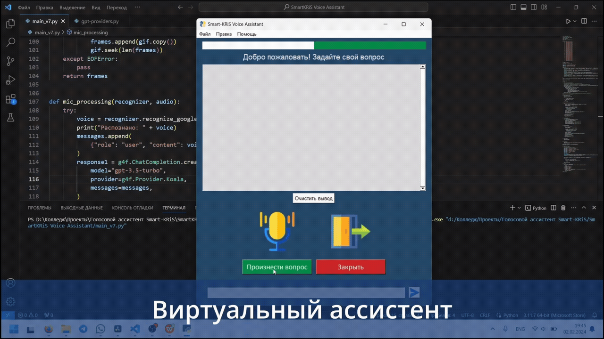Open the run options dropdown beside play icon
604x339 pixels.
click(575, 21)
